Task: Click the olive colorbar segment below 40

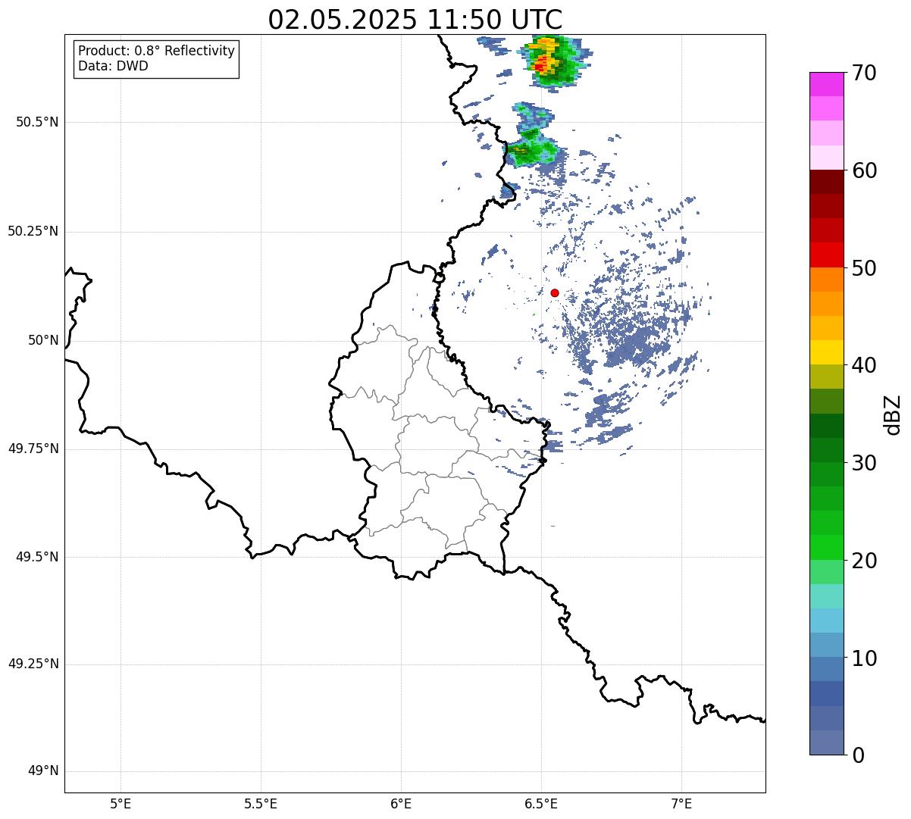Action: [826, 377]
